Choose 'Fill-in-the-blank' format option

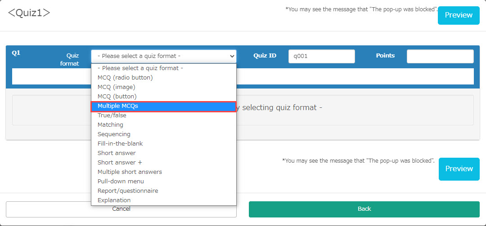click(x=120, y=144)
